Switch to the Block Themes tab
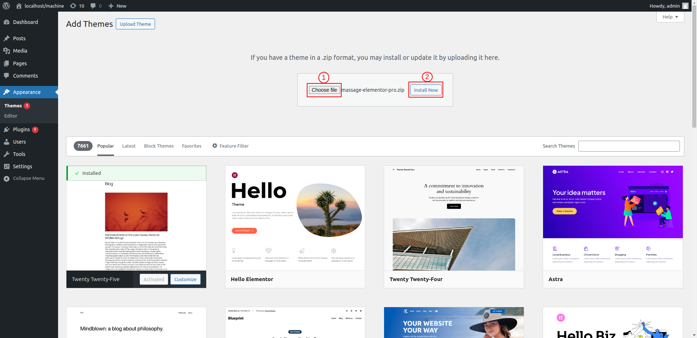 coord(159,146)
